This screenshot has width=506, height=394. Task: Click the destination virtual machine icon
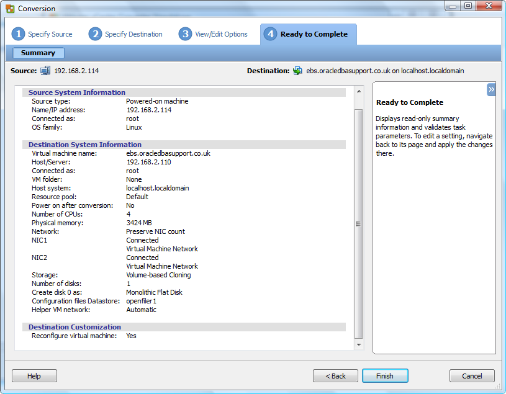298,71
